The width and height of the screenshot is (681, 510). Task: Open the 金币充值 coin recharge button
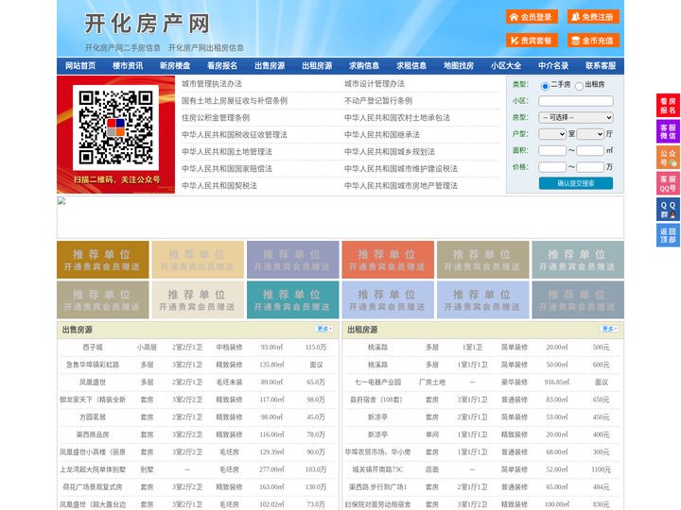[x=593, y=41]
